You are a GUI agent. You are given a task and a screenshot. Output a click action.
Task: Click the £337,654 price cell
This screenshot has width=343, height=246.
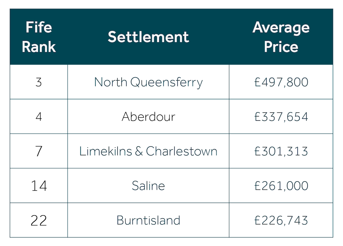tap(281, 116)
